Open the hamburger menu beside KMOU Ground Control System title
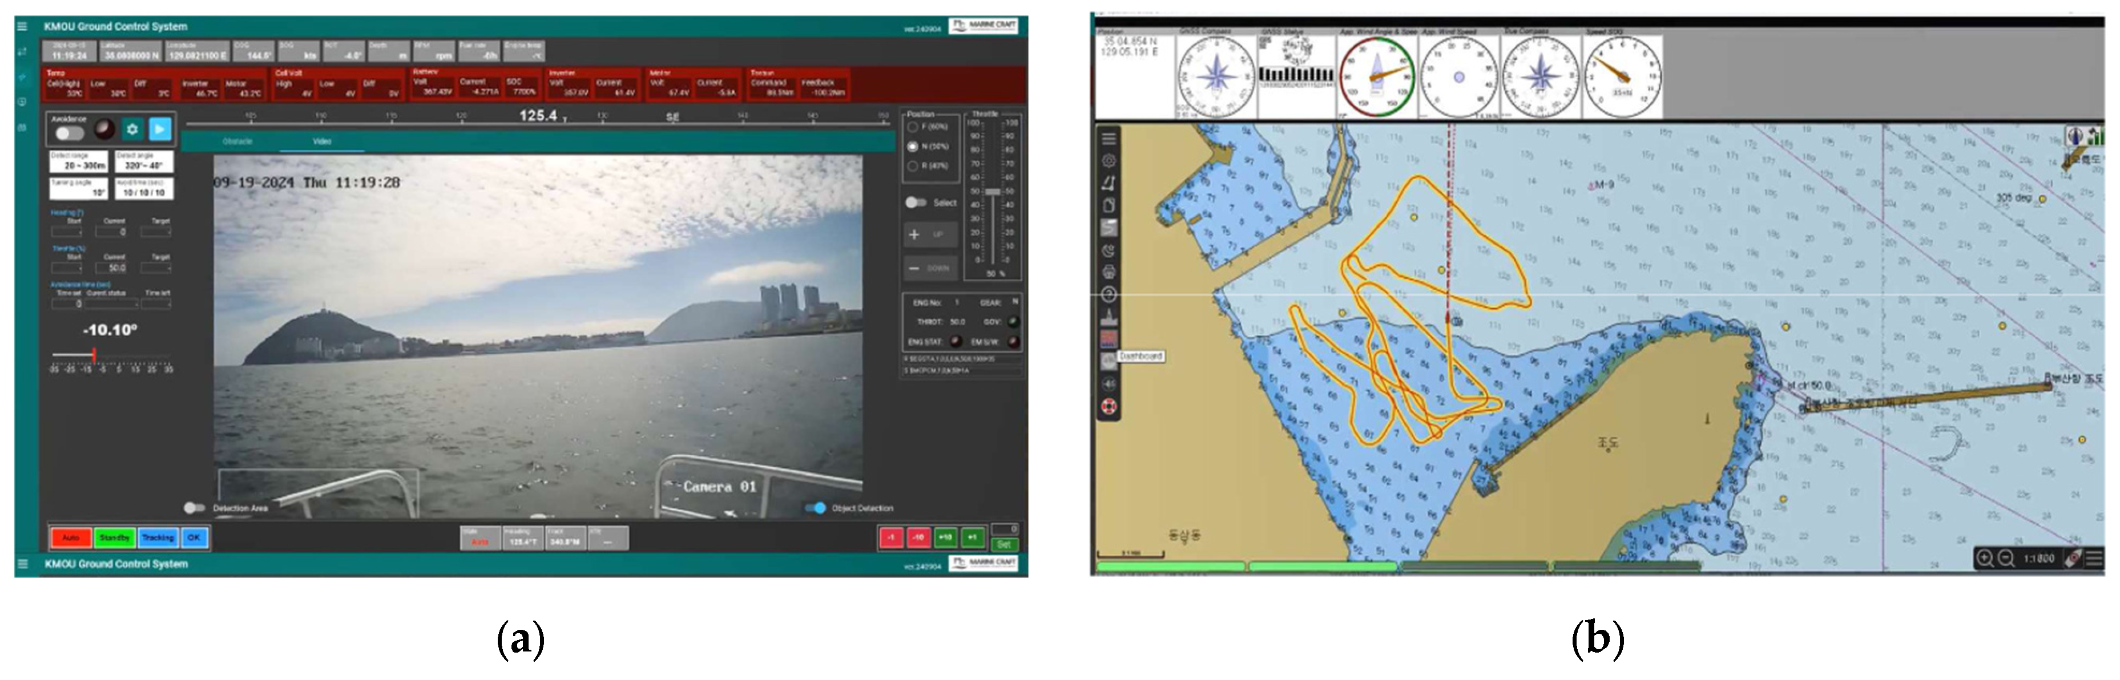Image resolution: width=2120 pixels, height=680 pixels. [22, 26]
